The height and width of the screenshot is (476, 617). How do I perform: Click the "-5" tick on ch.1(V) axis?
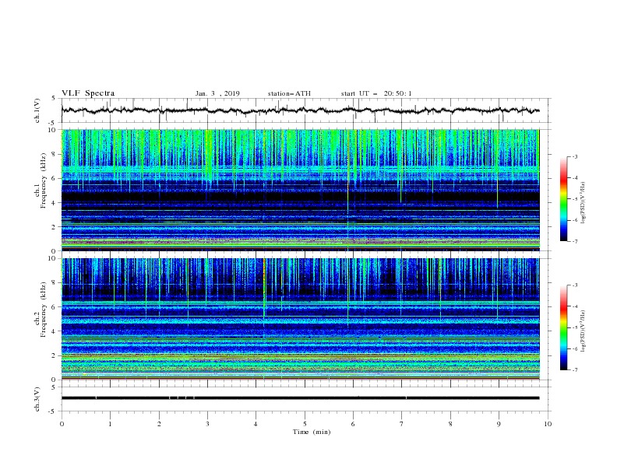point(53,123)
